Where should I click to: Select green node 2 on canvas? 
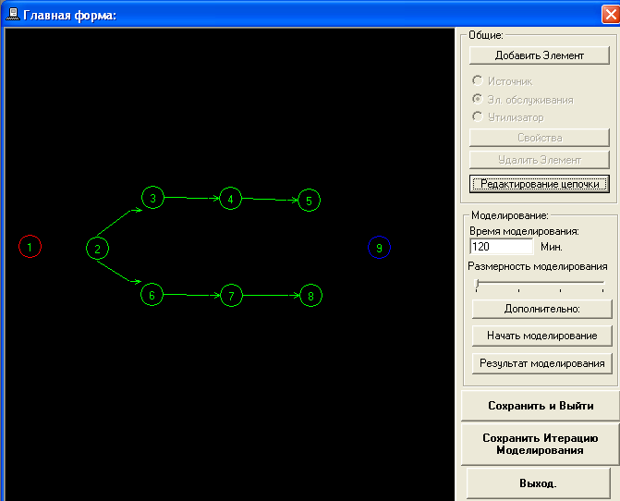[97, 249]
